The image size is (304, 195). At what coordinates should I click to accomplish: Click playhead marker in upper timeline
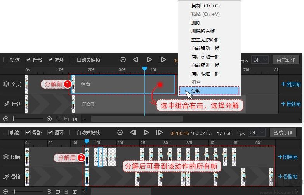pos(144,68)
